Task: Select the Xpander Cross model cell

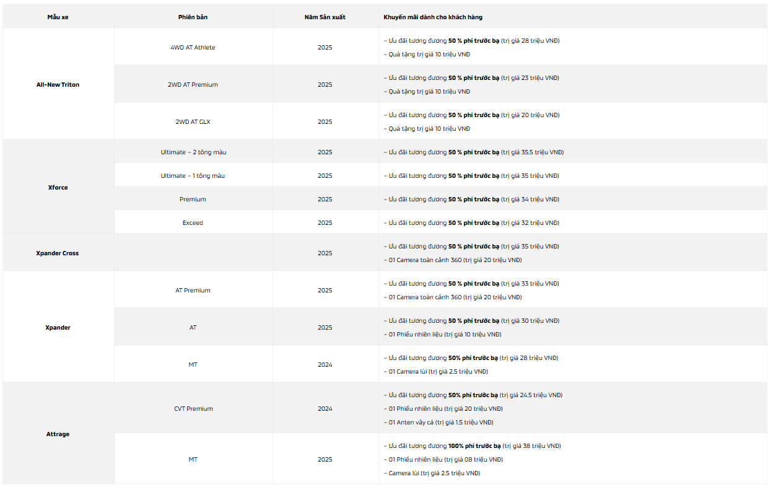Action: click(x=58, y=253)
